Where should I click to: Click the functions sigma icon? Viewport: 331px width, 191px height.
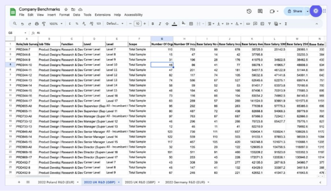click(286, 24)
